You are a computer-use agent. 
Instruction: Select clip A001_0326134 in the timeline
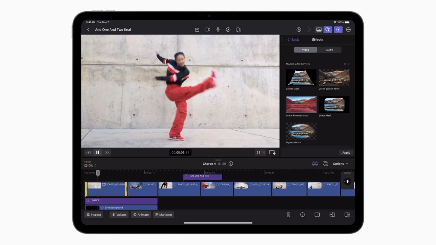[x=253, y=189]
